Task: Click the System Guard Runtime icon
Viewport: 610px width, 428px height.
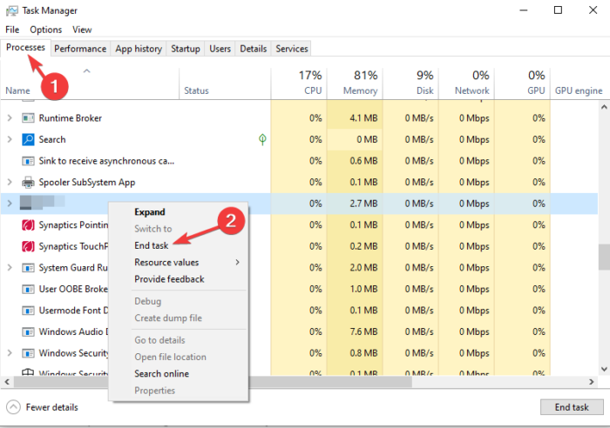Action: [28, 268]
